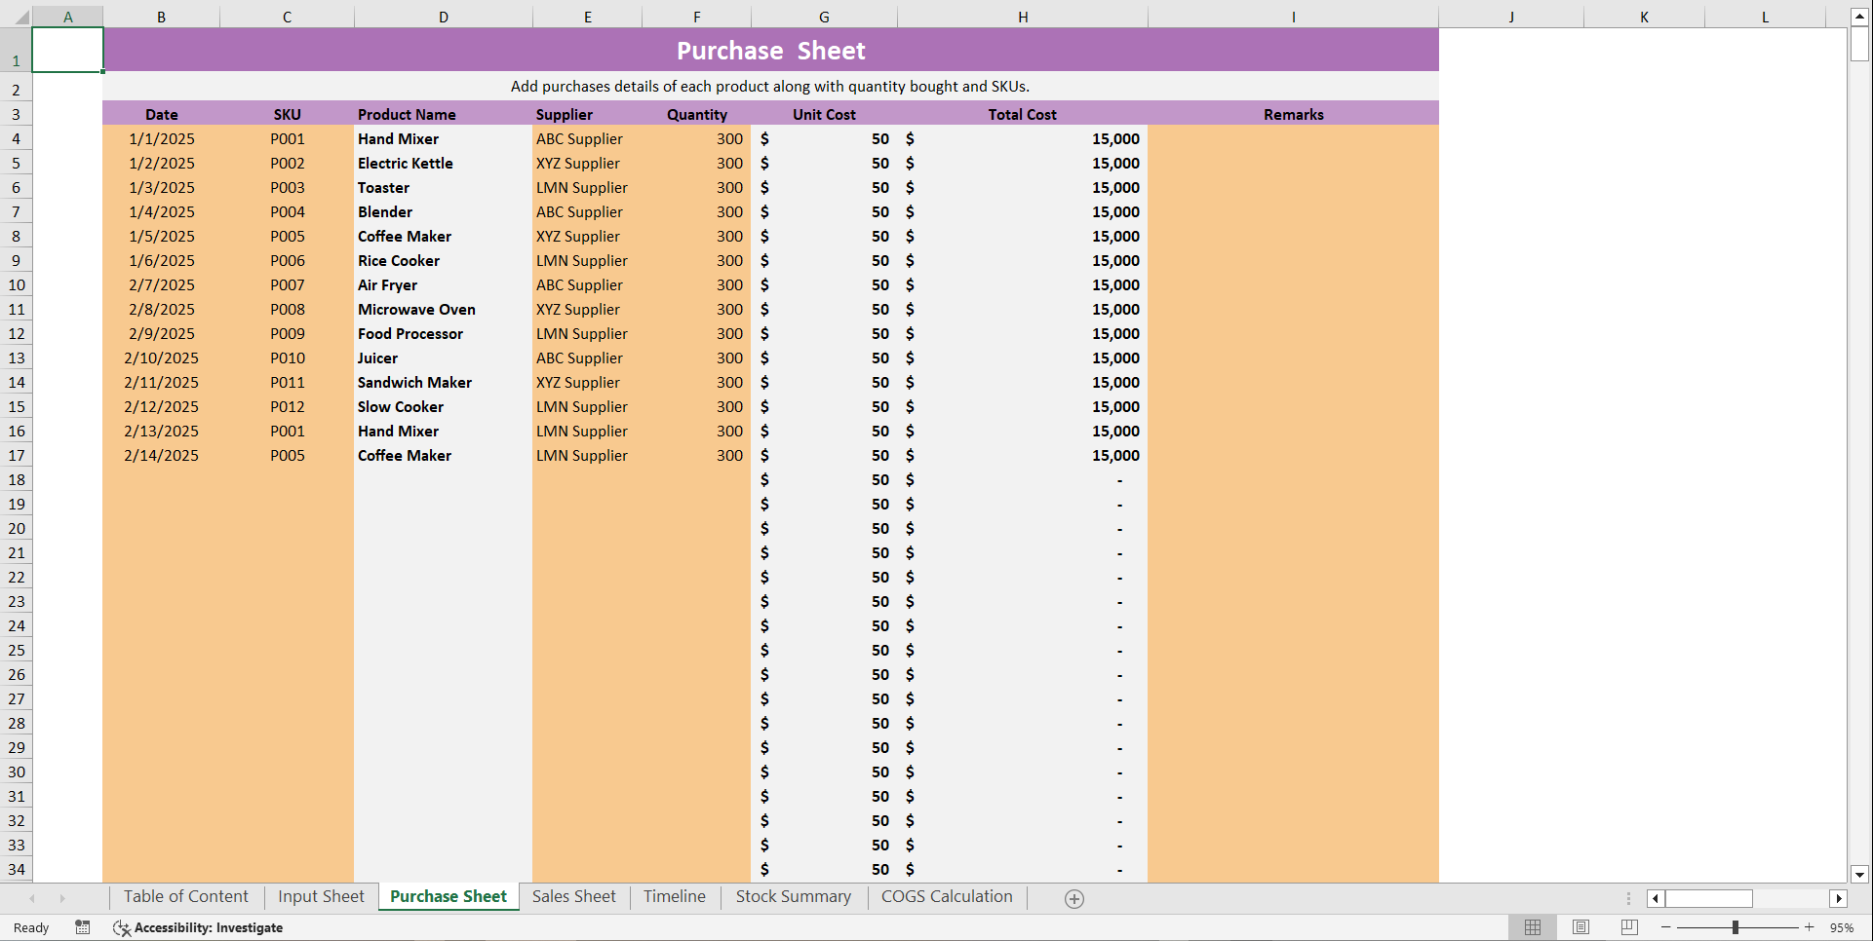The width and height of the screenshot is (1873, 941).
Task: Add a new sheet with the plus icon
Action: (x=1073, y=897)
